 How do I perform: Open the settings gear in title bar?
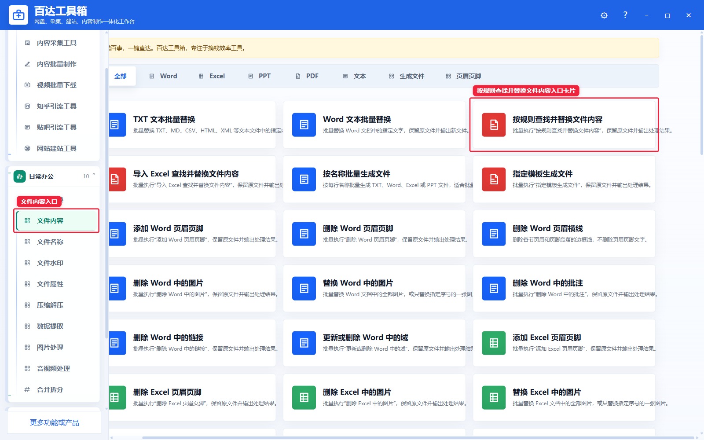(604, 15)
